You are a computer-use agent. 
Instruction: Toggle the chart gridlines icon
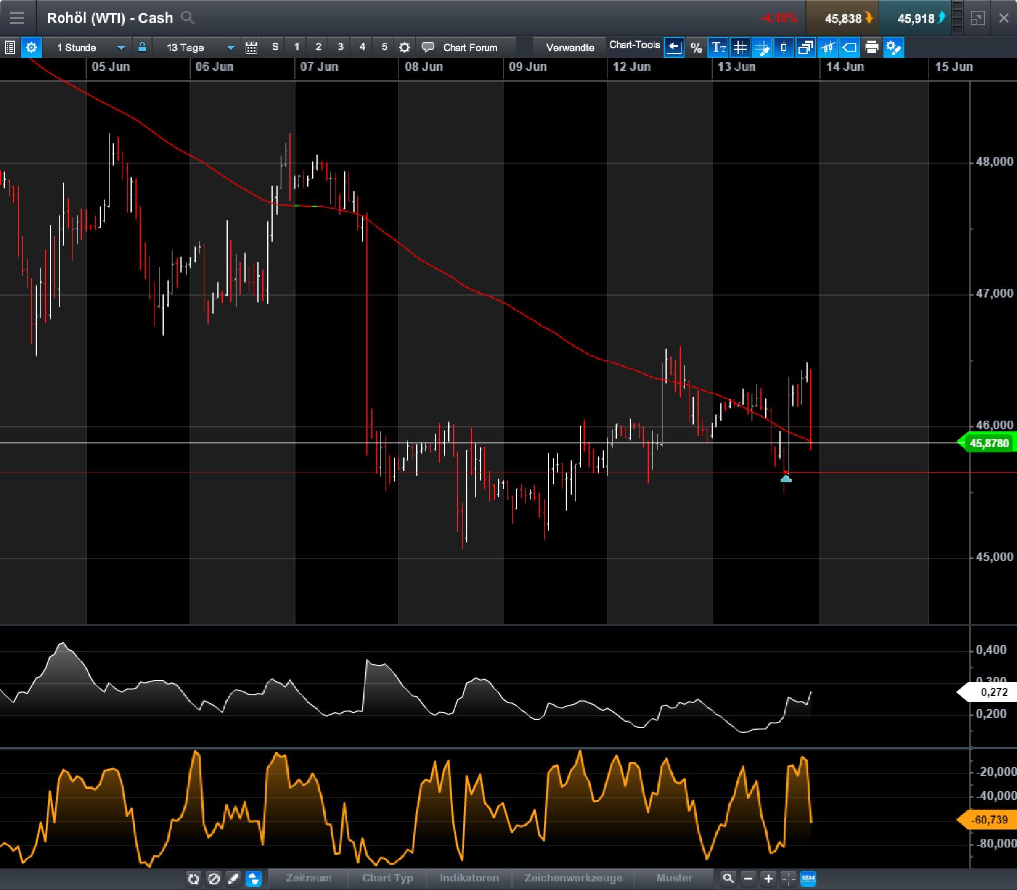pyautogui.click(x=740, y=47)
